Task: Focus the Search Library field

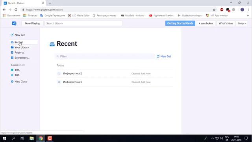Action: tap(83, 23)
